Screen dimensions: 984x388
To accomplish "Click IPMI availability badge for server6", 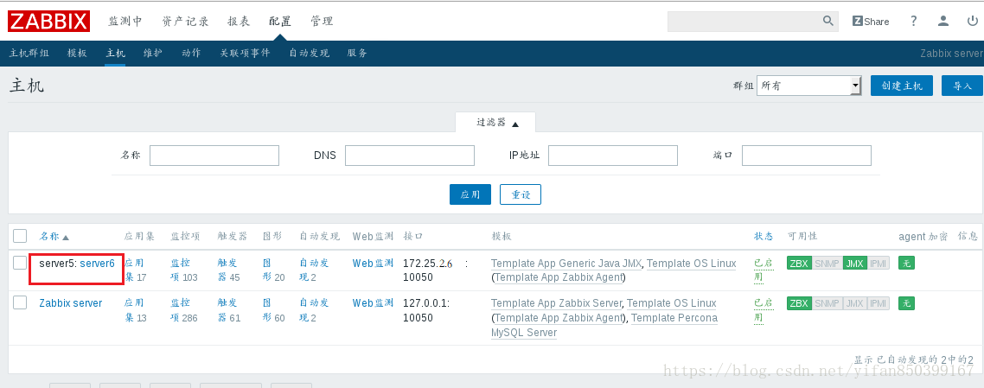I will coord(878,264).
